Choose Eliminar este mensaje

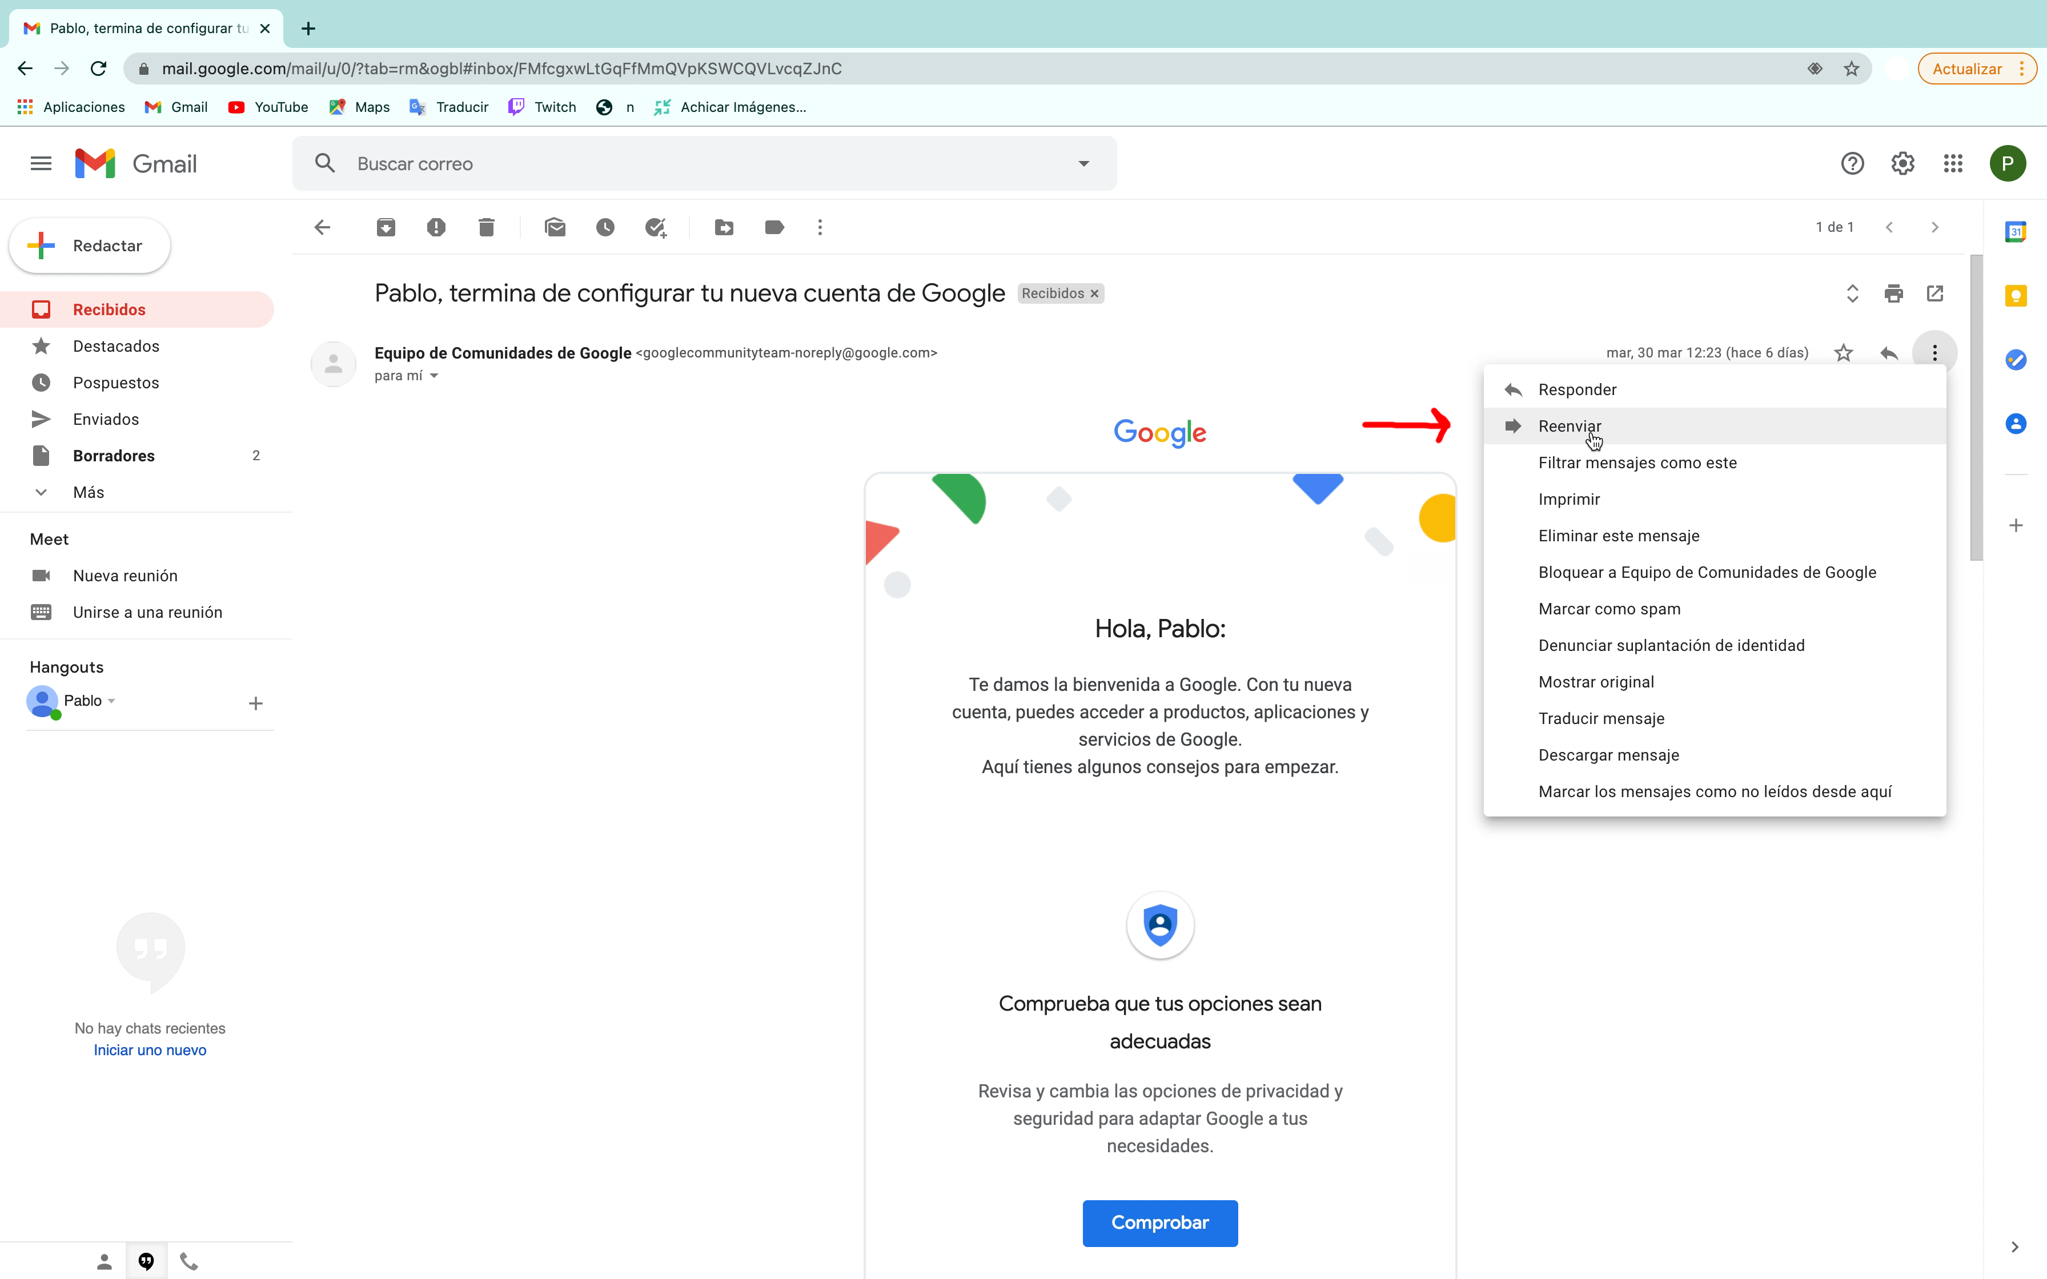[1715, 536]
